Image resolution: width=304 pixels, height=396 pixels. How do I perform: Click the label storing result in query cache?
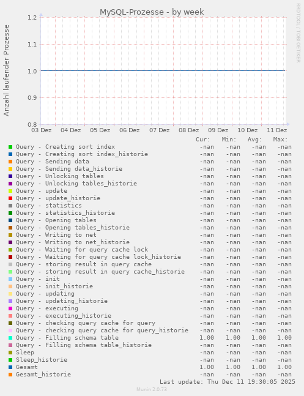[x=98, y=264]
